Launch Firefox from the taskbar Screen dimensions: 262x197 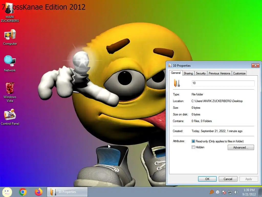click(39, 192)
